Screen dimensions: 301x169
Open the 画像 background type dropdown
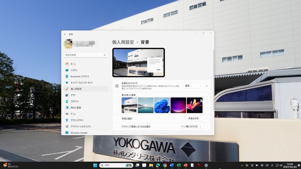[193, 86]
